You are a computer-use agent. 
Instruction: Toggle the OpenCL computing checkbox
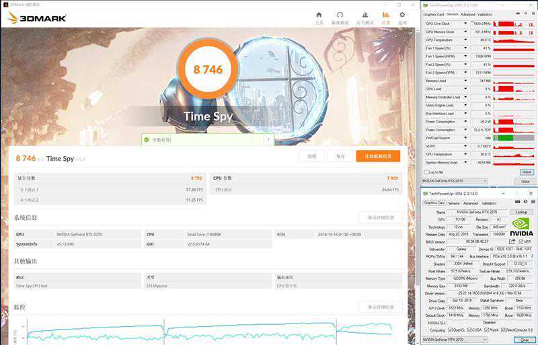[x=450, y=330]
